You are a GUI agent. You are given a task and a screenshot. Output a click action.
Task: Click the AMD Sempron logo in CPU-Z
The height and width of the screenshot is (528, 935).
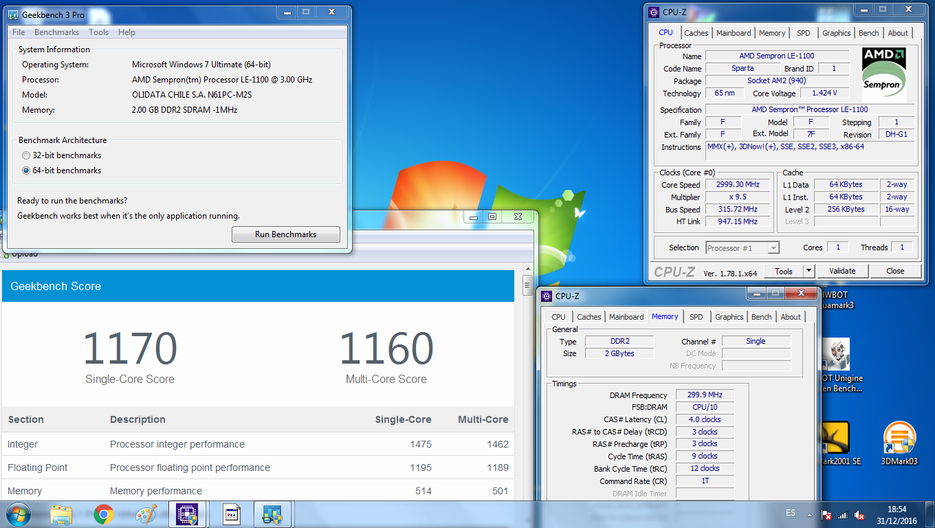tap(884, 74)
